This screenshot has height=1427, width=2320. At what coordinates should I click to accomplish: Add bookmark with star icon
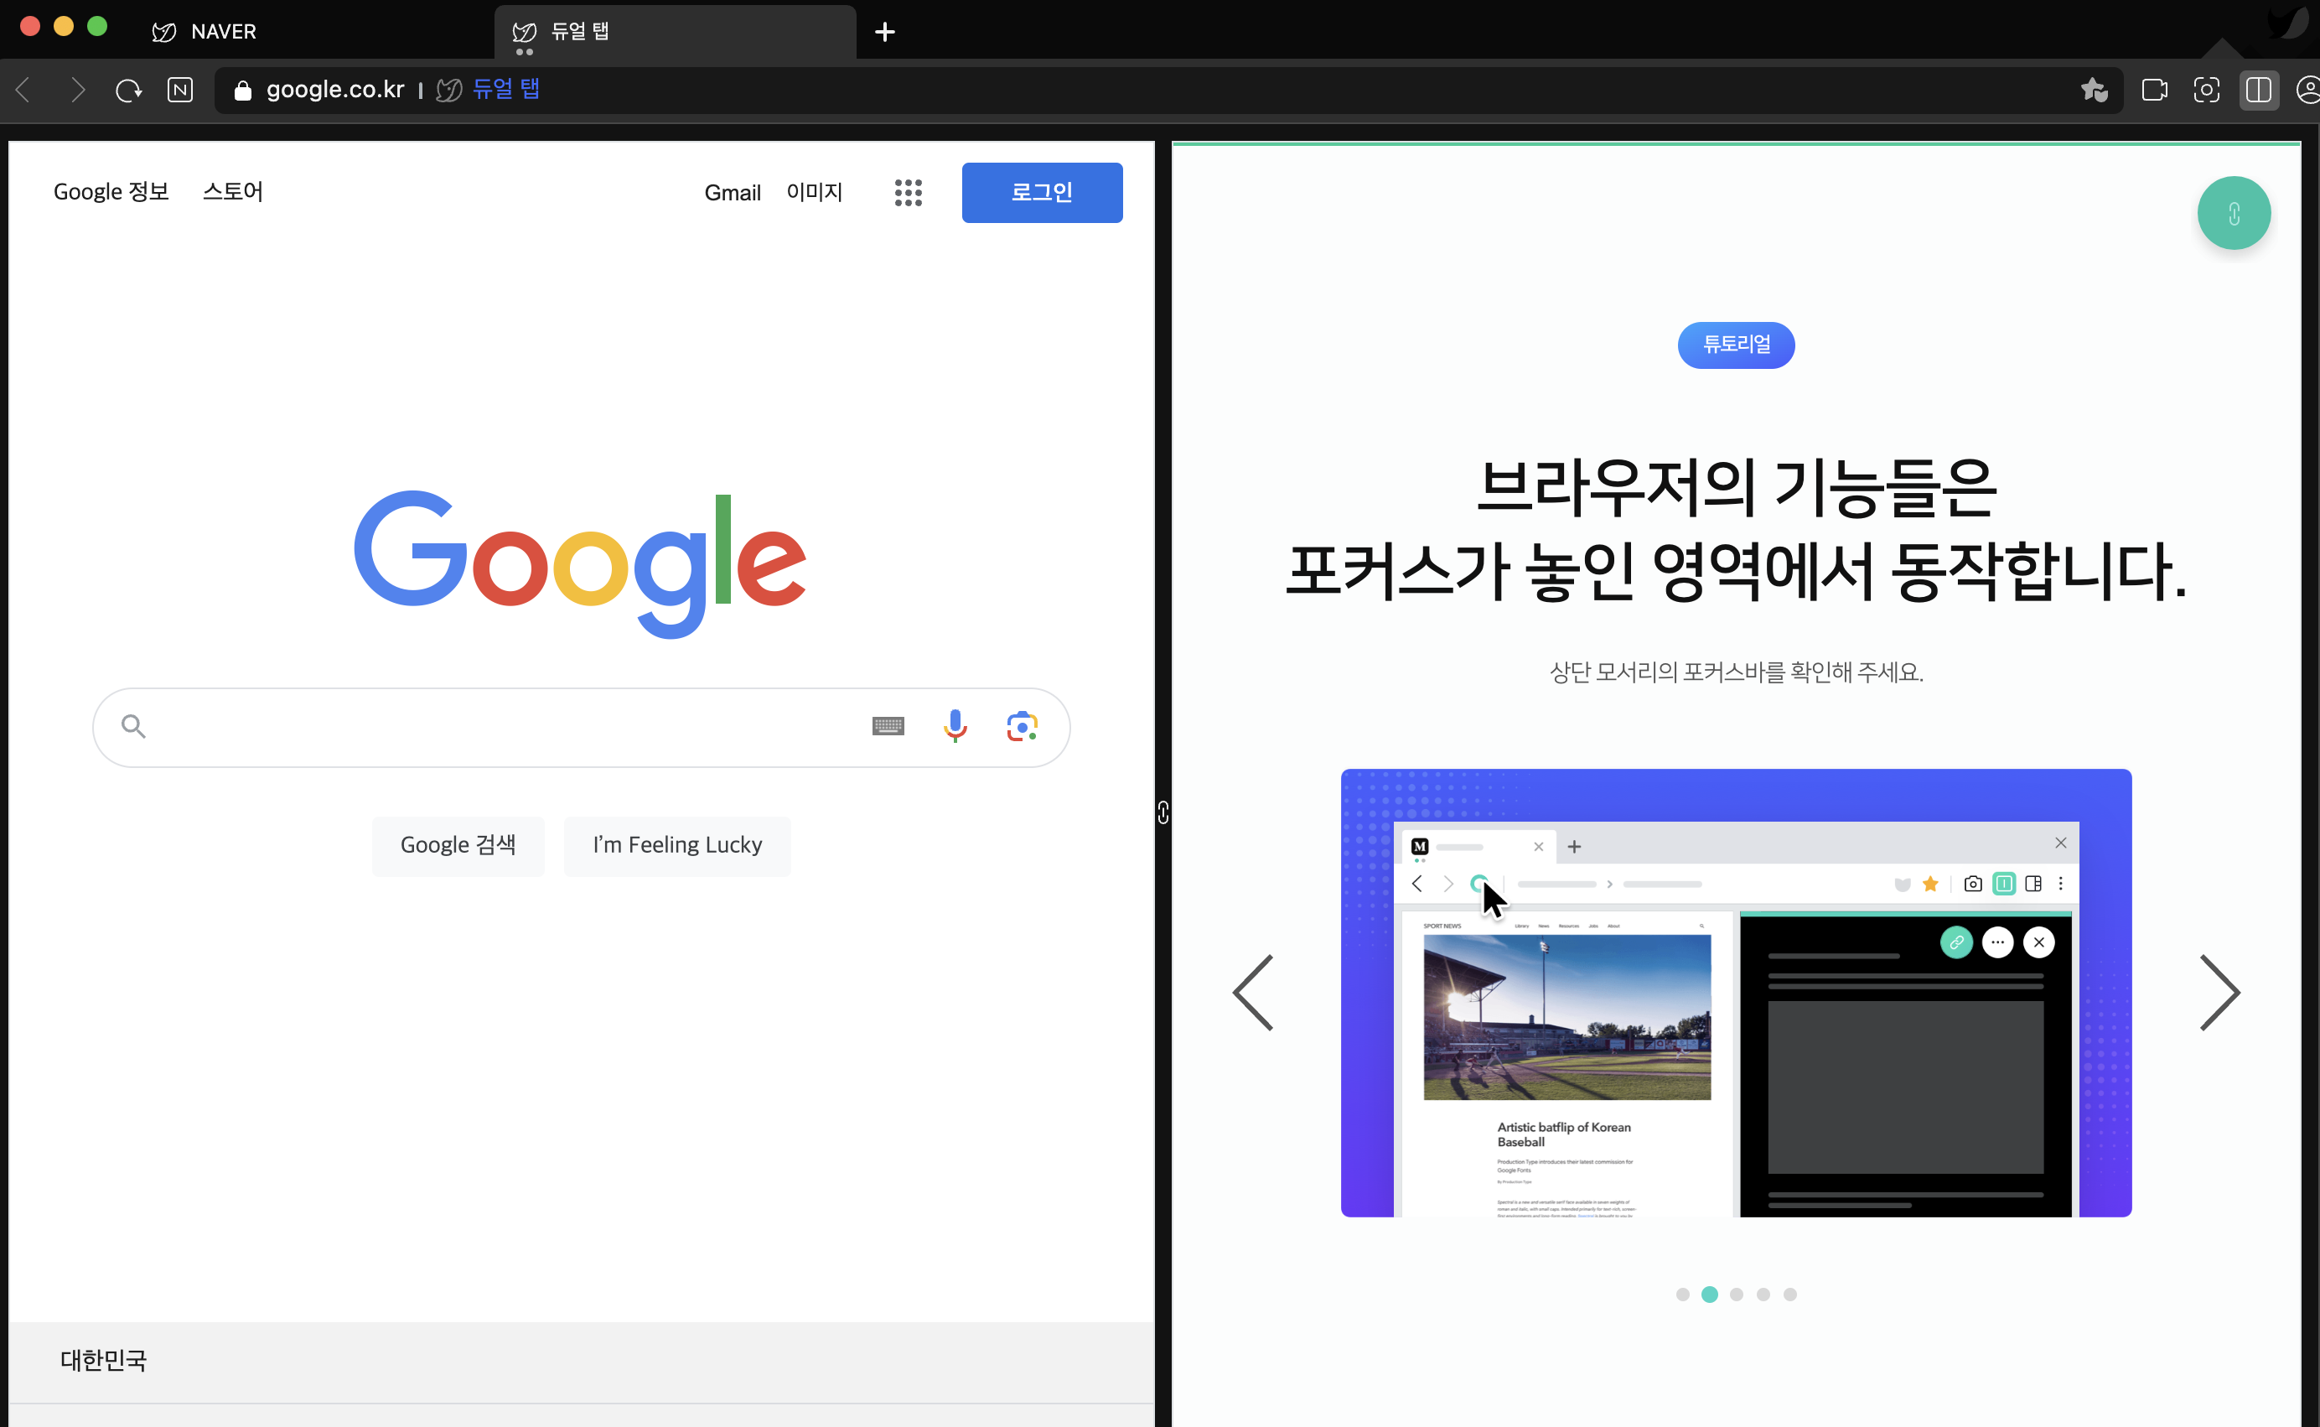click(x=2094, y=91)
